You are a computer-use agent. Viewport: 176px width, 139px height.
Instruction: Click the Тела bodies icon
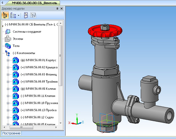click(8, 46)
